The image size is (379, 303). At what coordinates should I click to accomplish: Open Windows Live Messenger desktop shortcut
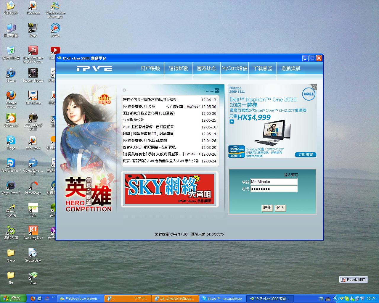[55, 10]
